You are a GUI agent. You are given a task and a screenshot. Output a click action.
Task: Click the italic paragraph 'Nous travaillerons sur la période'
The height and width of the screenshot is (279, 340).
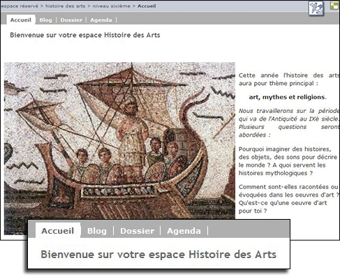289,123
